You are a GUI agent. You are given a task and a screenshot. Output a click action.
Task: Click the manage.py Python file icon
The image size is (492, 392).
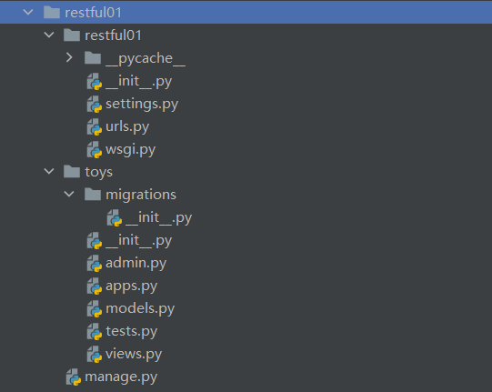click(x=74, y=377)
